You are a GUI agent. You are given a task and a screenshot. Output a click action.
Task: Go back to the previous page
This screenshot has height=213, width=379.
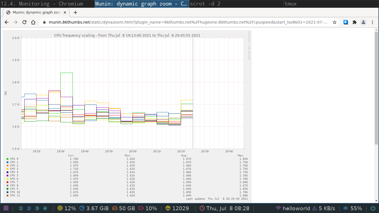[7, 22]
